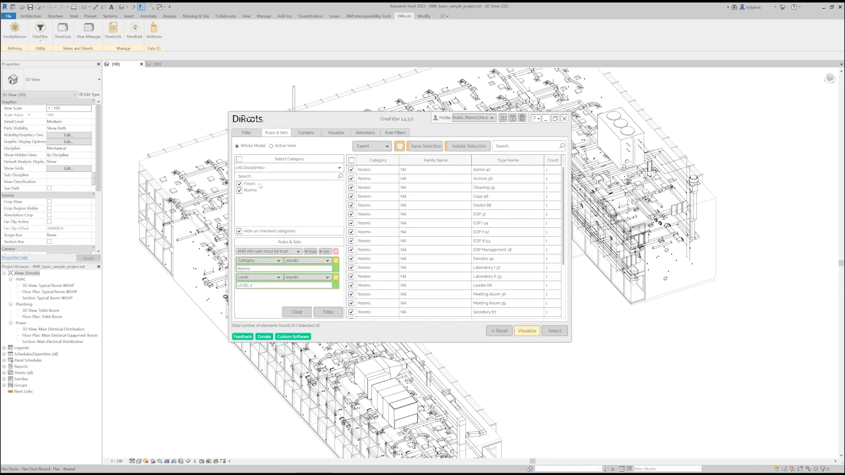Open the Architecture ribbon tab

point(30,16)
